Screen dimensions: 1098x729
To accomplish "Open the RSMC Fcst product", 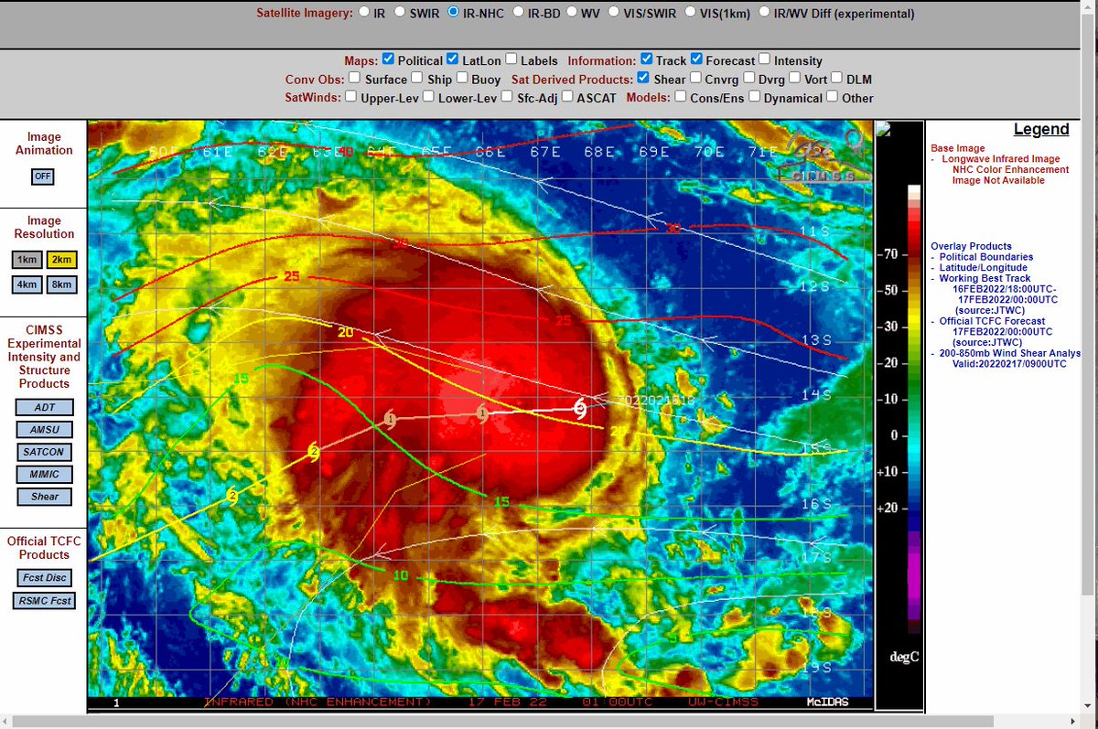I will tap(44, 601).
